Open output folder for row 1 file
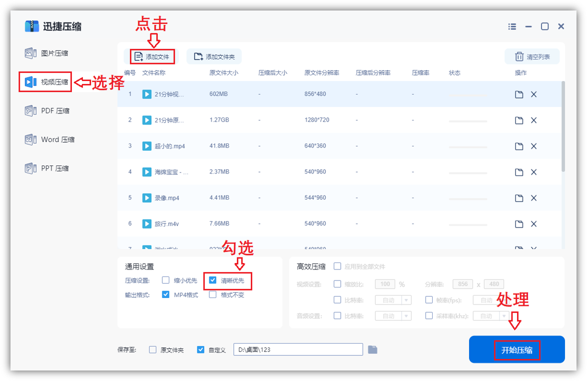This screenshot has width=587, height=381. click(519, 94)
